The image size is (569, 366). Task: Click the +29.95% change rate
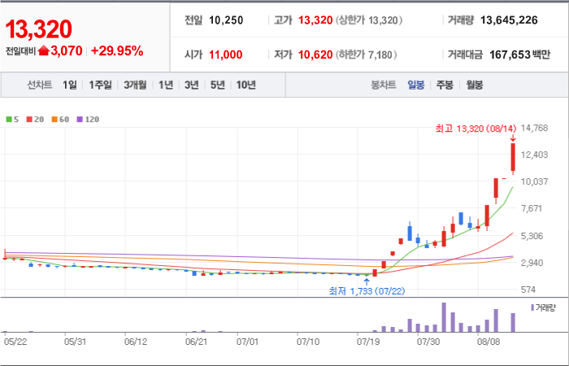(x=117, y=51)
